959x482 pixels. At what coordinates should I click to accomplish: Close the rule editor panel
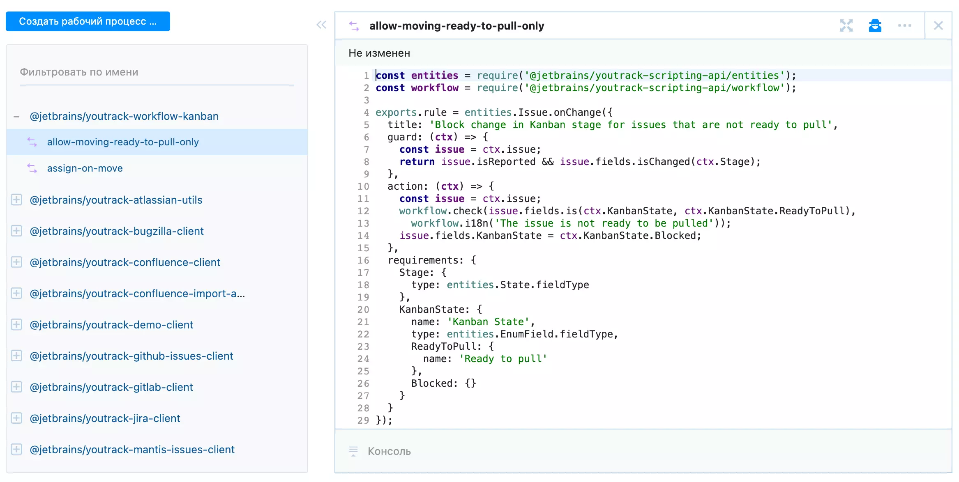938,25
